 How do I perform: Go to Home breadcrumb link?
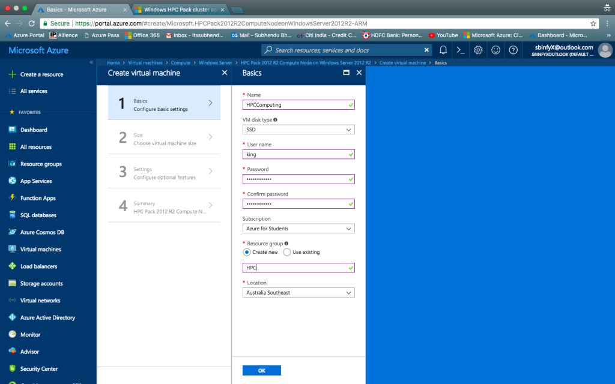point(114,62)
